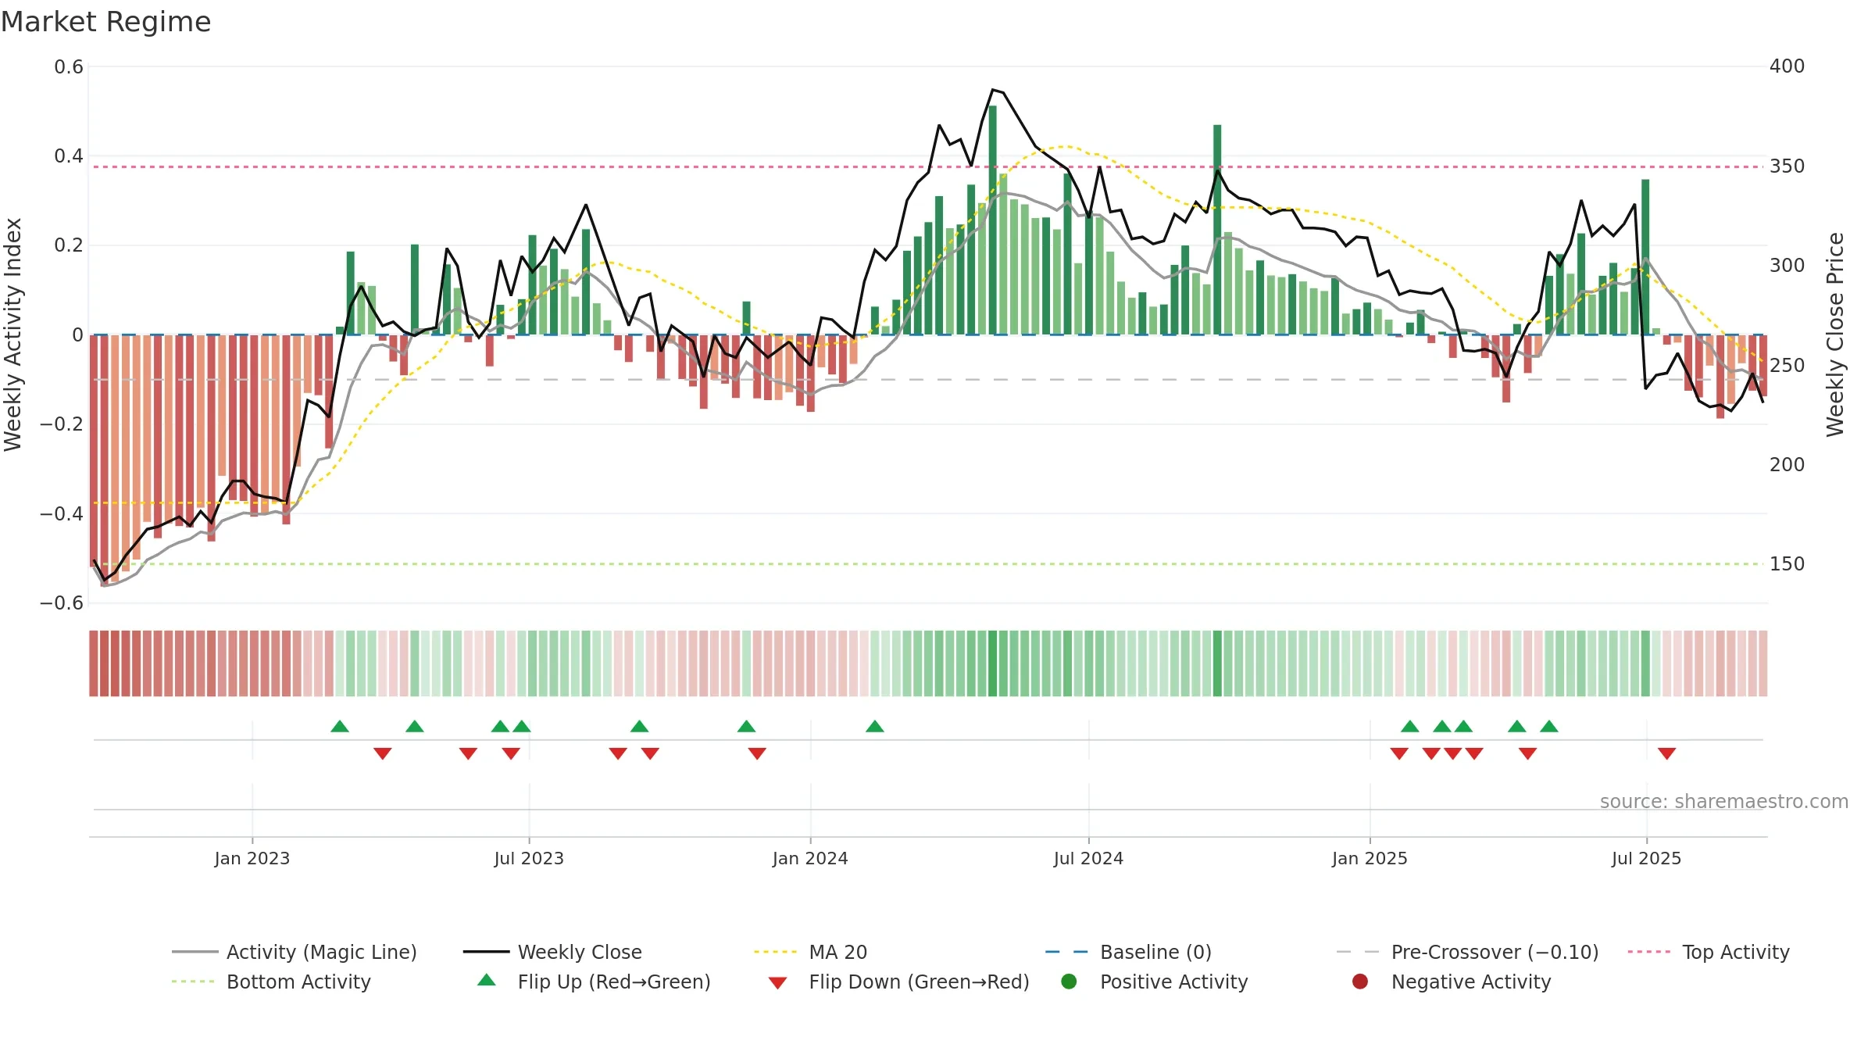Click the first green flip-up marker after Jan 2023
The height and width of the screenshot is (1055, 1875).
click(x=340, y=726)
